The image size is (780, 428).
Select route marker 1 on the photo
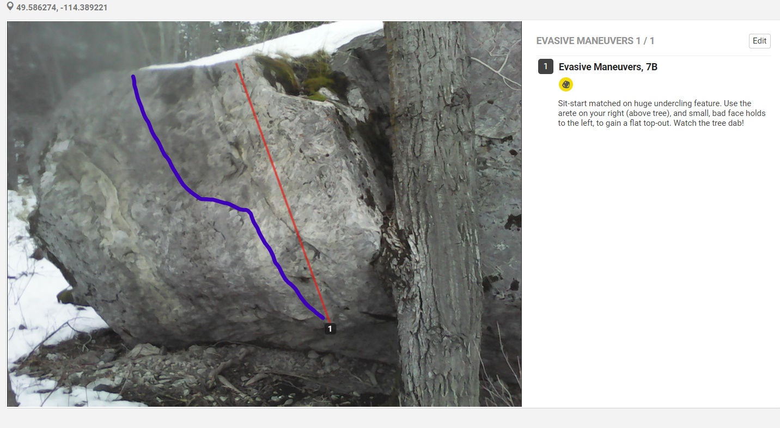click(330, 328)
